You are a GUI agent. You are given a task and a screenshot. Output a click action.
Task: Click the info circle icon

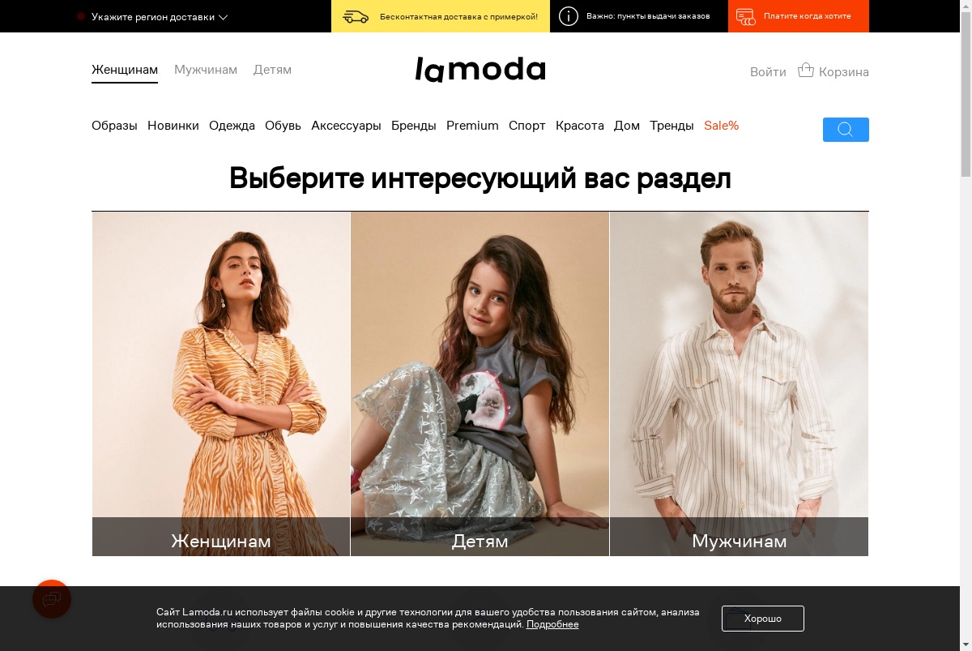(569, 16)
